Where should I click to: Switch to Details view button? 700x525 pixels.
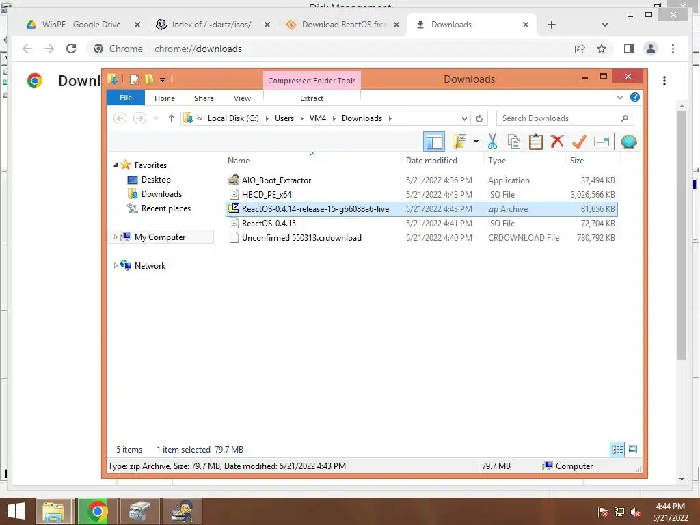point(617,449)
